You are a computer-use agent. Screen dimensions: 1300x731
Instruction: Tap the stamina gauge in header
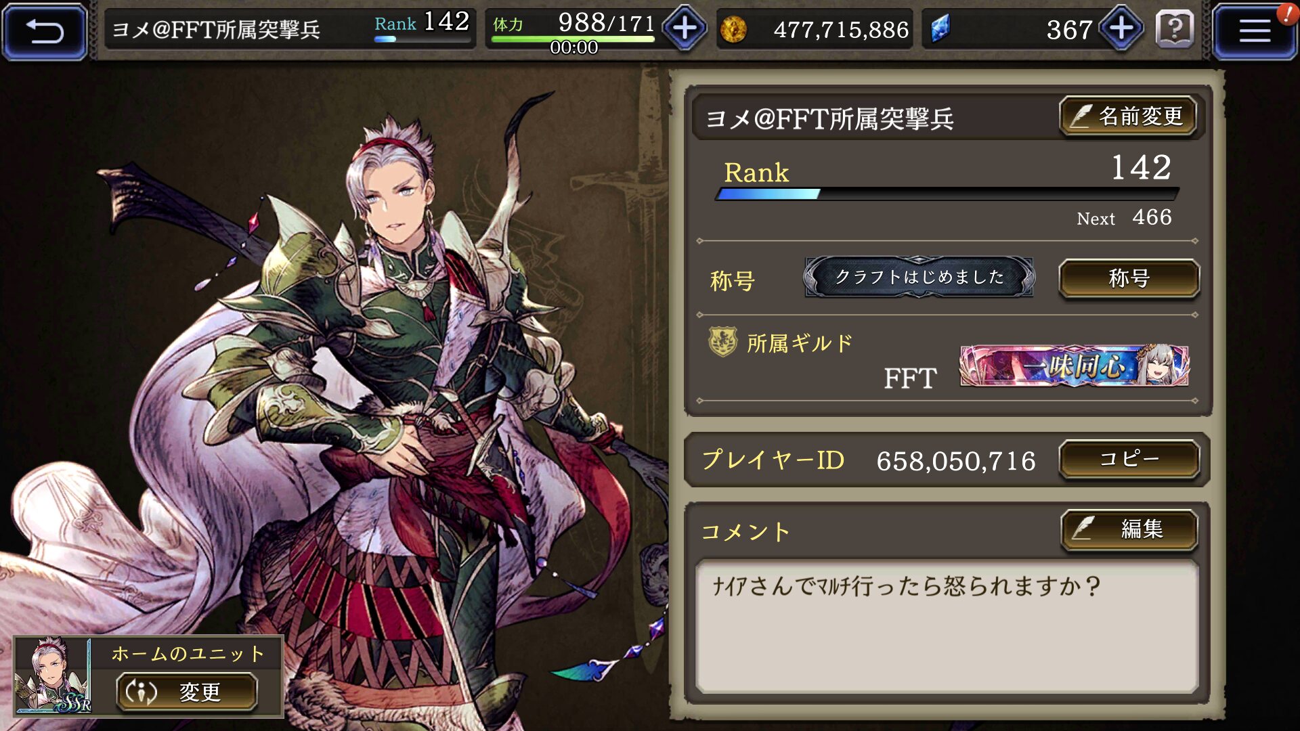(x=573, y=39)
